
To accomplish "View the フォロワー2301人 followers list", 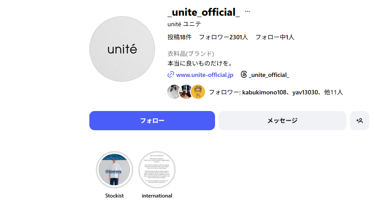I will point(223,37).
